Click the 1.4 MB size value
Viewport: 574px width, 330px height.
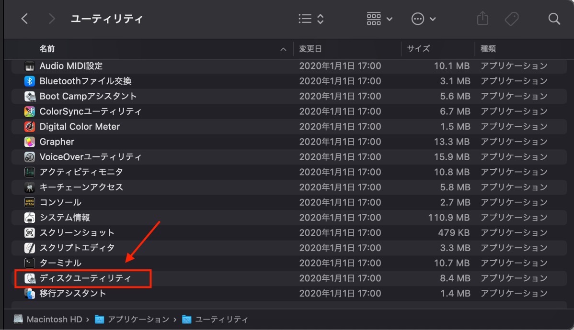pyautogui.click(x=455, y=293)
